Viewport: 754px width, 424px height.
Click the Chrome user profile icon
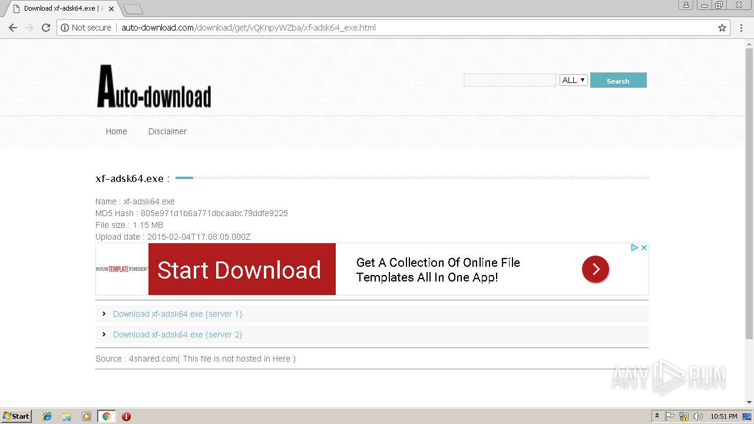[x=686, y=5]
